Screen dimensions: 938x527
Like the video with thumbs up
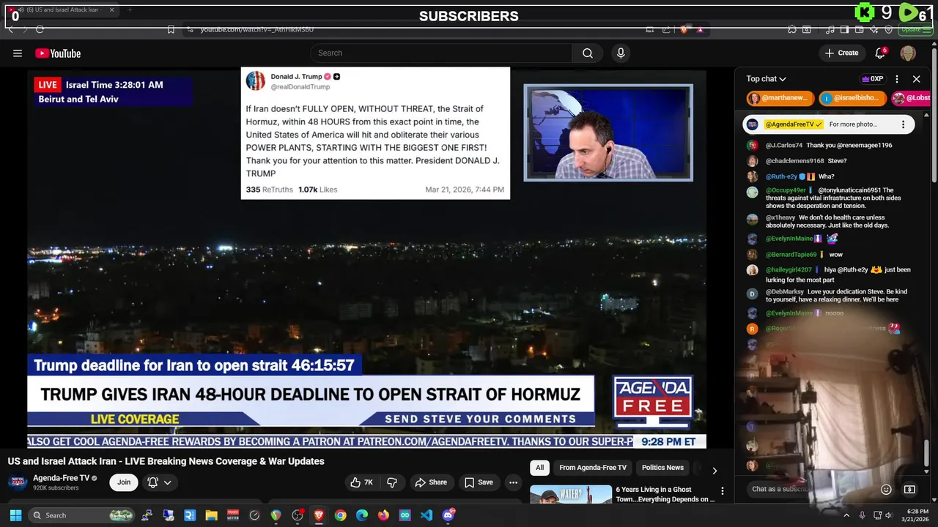(x=362, y=482)
